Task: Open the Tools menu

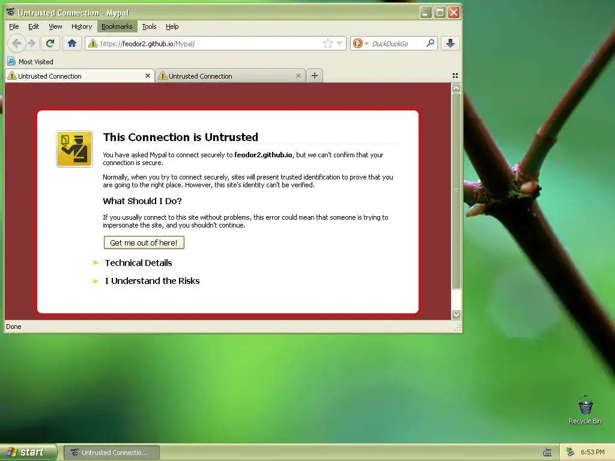Action: point(149,26)
